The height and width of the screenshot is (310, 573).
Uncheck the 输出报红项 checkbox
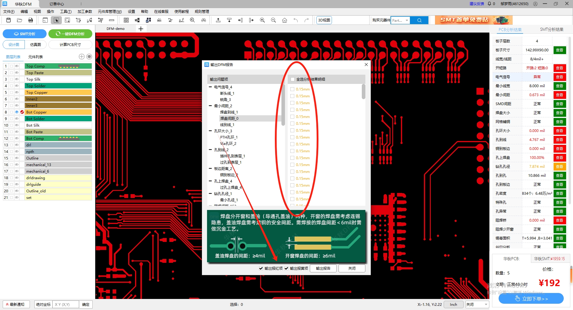(x=261, y=268)
